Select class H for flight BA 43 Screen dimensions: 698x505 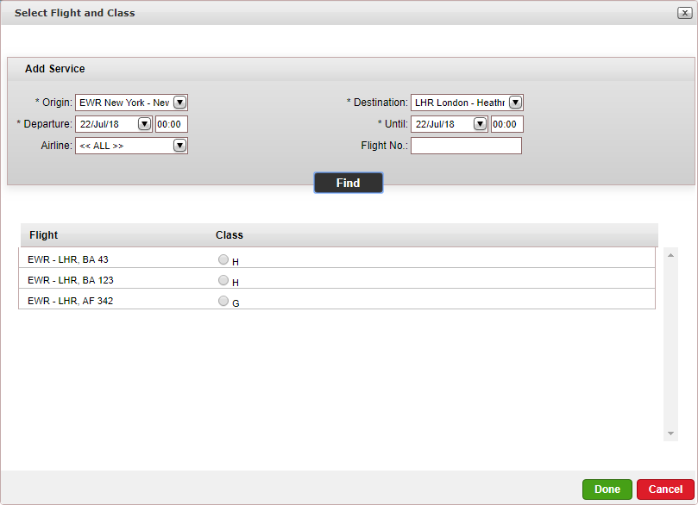coord(223,259)
